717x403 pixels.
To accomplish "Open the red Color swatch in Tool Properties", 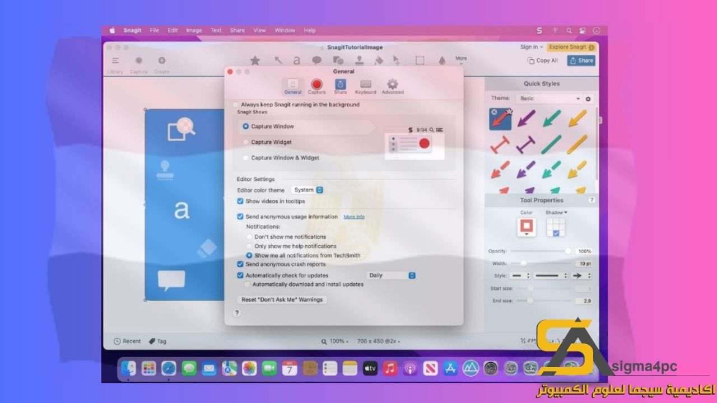I will [527, 227].
